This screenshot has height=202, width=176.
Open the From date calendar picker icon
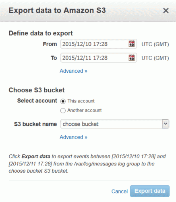coord(132,44)
